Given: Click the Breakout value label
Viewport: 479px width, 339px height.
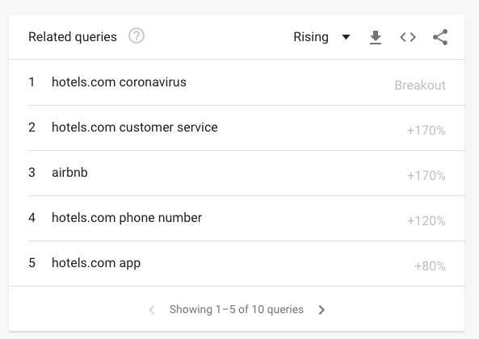Looking at the screenshot, I should tap(420, 85).
